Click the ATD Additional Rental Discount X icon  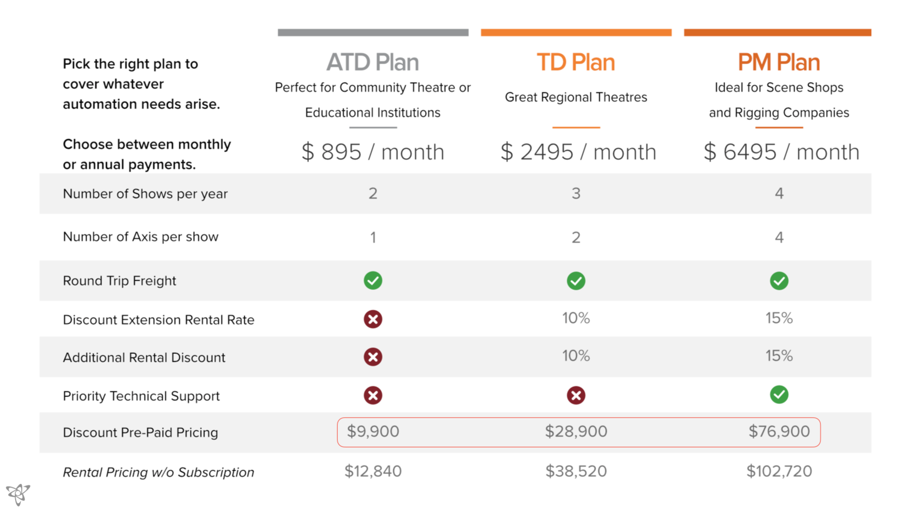point(373,357)
